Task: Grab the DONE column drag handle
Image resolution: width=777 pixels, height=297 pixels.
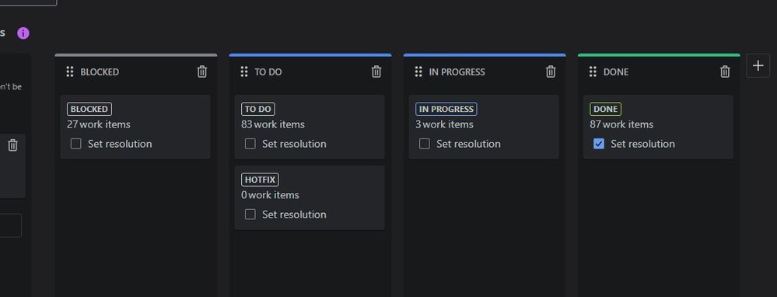Action: coord(593,72)
